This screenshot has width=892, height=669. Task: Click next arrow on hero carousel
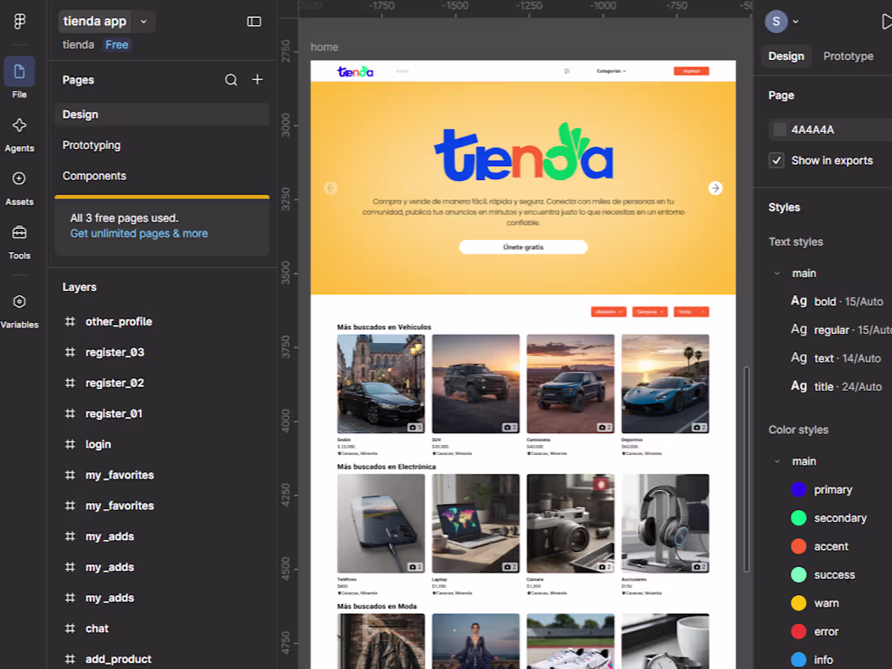pyautogui.click(x=715, y=188)
